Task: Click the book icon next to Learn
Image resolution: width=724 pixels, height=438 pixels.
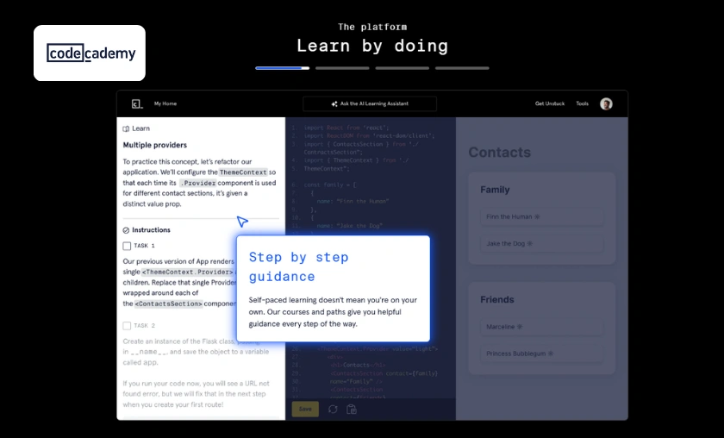Action: tap(126, 129)
